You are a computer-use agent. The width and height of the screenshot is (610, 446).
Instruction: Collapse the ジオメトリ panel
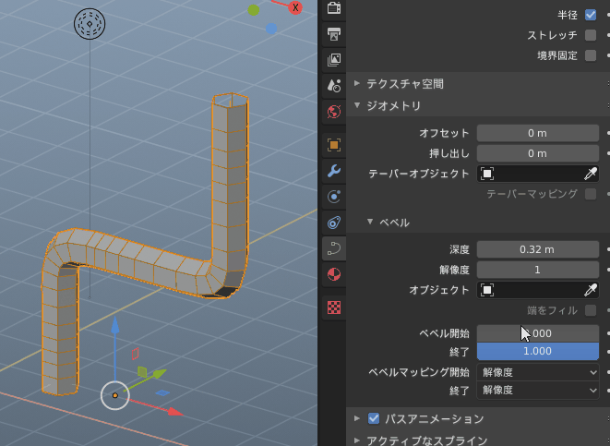pyautogui.click(x=357, y=105)
